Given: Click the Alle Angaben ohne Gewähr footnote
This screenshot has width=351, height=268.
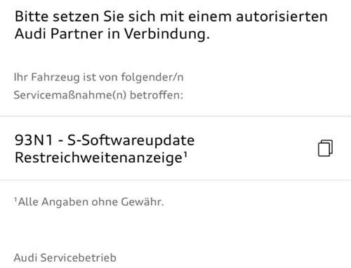Looking at the screenshot, I should [x=89, y=202].
